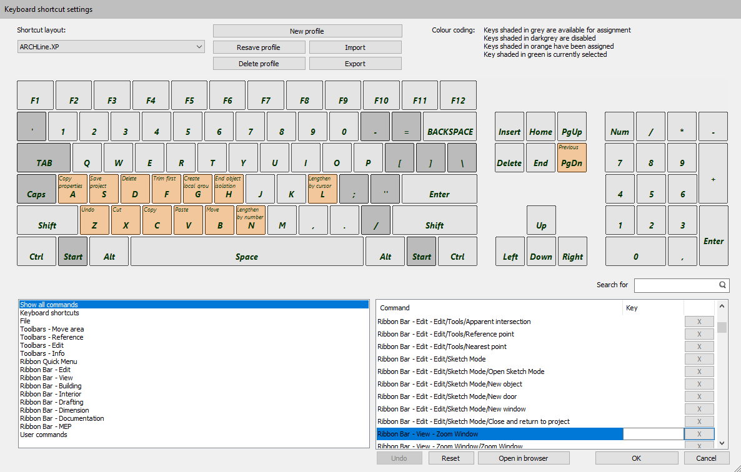Click the X on the selected Zoom Window row
The height and width of the screenshot is (472, 741).
[699, 435]
